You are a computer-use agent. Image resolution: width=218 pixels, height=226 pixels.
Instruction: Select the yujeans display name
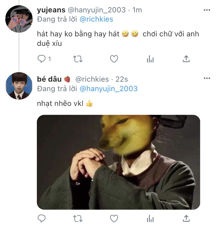[x=51, y=10]
